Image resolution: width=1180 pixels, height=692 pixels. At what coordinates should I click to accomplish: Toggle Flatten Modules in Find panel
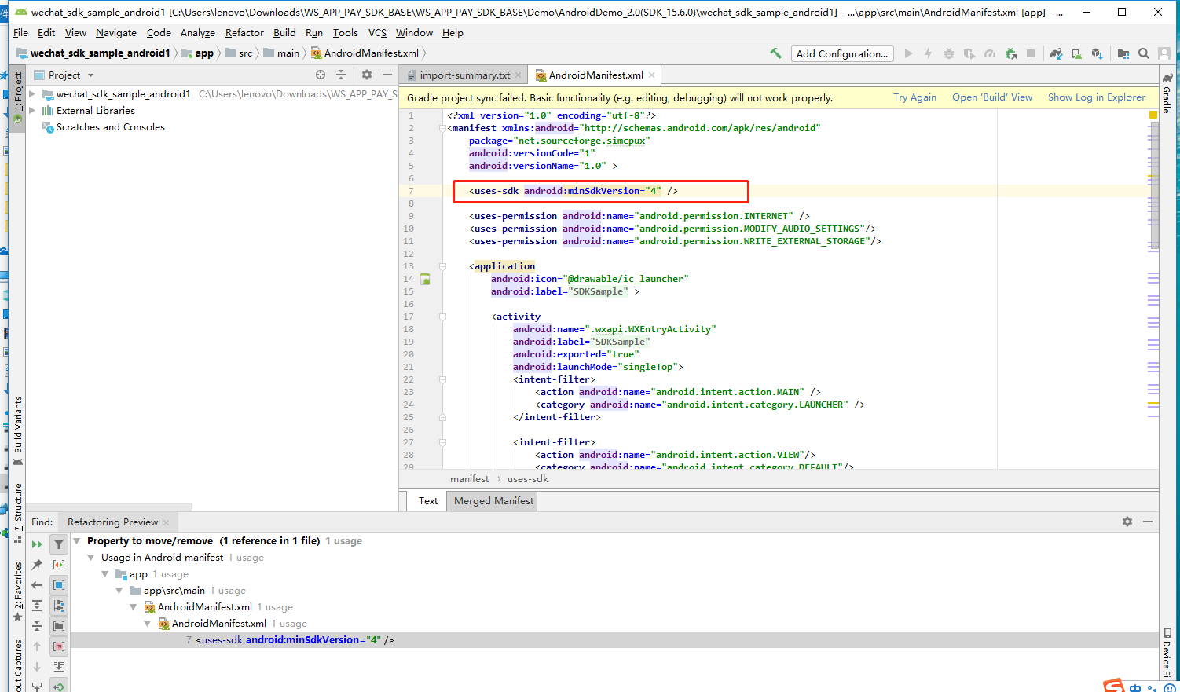[59, 606]
